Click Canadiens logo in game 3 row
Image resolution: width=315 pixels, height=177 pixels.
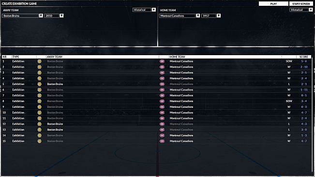point(162,73)
